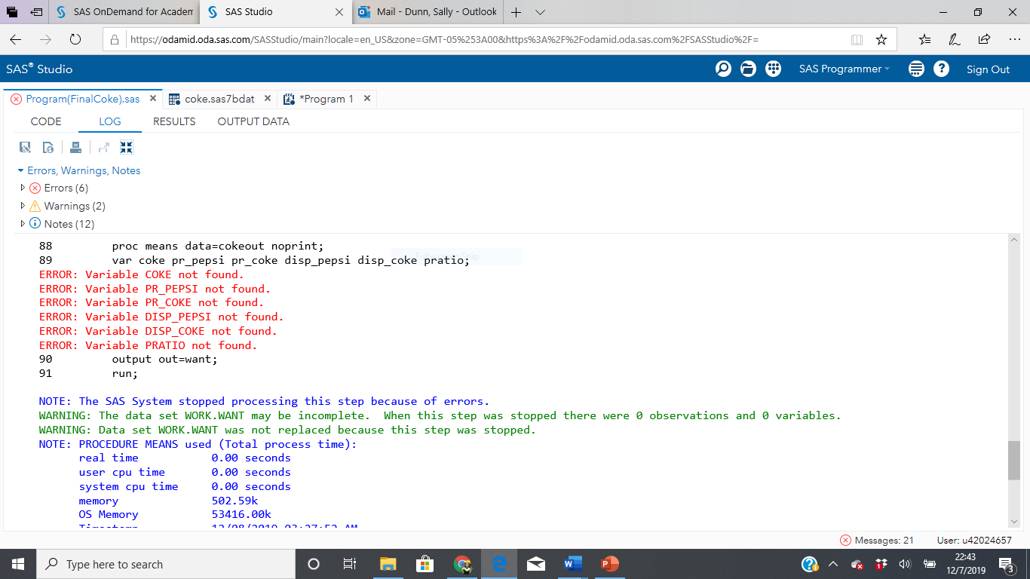The height and width of the screenshot is (579, 1030).
Task: Maximize the log view icon
Action: click(x=126, y=148)
